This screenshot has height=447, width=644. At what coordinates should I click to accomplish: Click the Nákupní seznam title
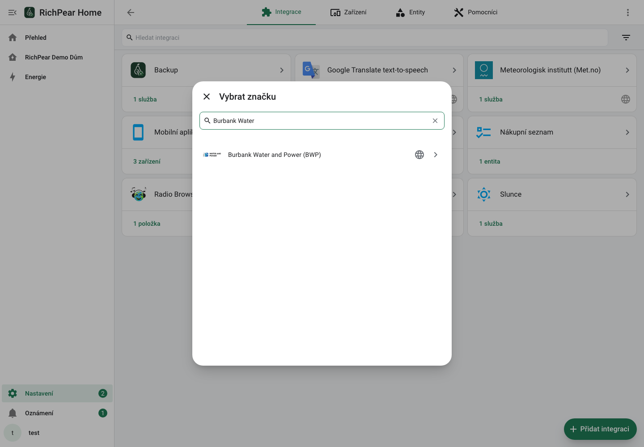coord(526,132)
